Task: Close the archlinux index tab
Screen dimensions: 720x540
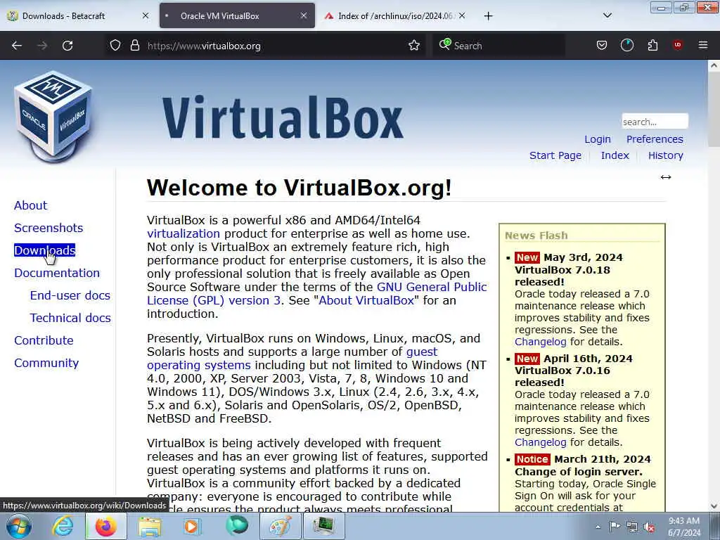Action: pos(462,16)
